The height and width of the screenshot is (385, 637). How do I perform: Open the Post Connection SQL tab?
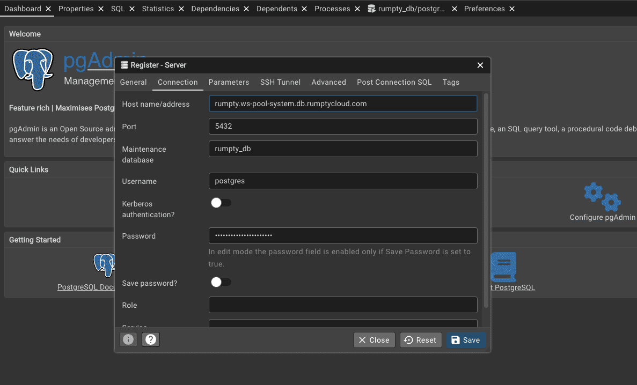(x=394, y=82)
